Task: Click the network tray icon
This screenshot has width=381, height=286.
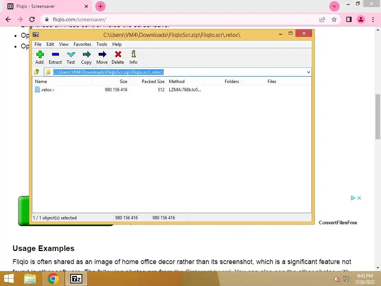Action: coord(346,279)
